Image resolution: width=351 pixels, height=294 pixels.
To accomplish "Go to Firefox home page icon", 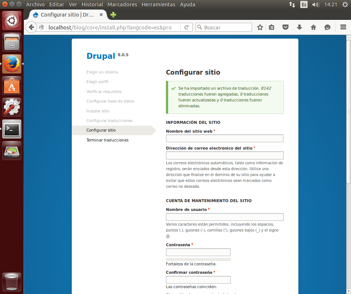I will [313, 27].
